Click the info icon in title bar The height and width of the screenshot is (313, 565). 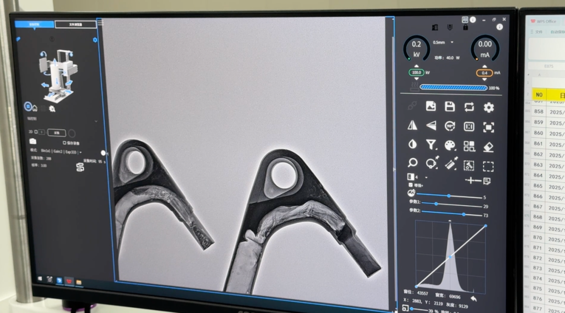coord(473,20)
